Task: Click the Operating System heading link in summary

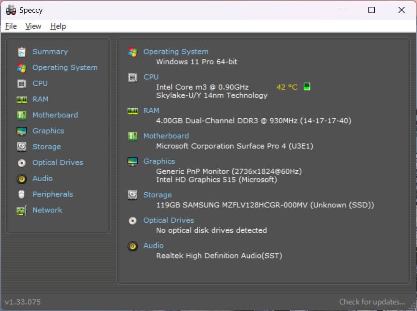Action: pos(176,52)
